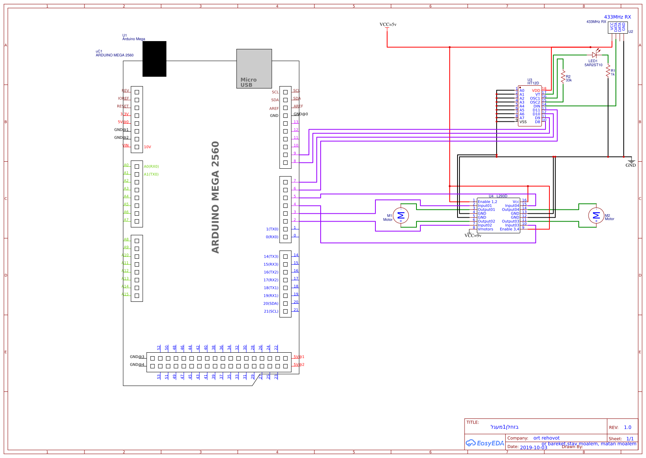
Task: Select pin A0(RX0) on the Arduino header
Action: pyautogui.click(x=151, y=166)
